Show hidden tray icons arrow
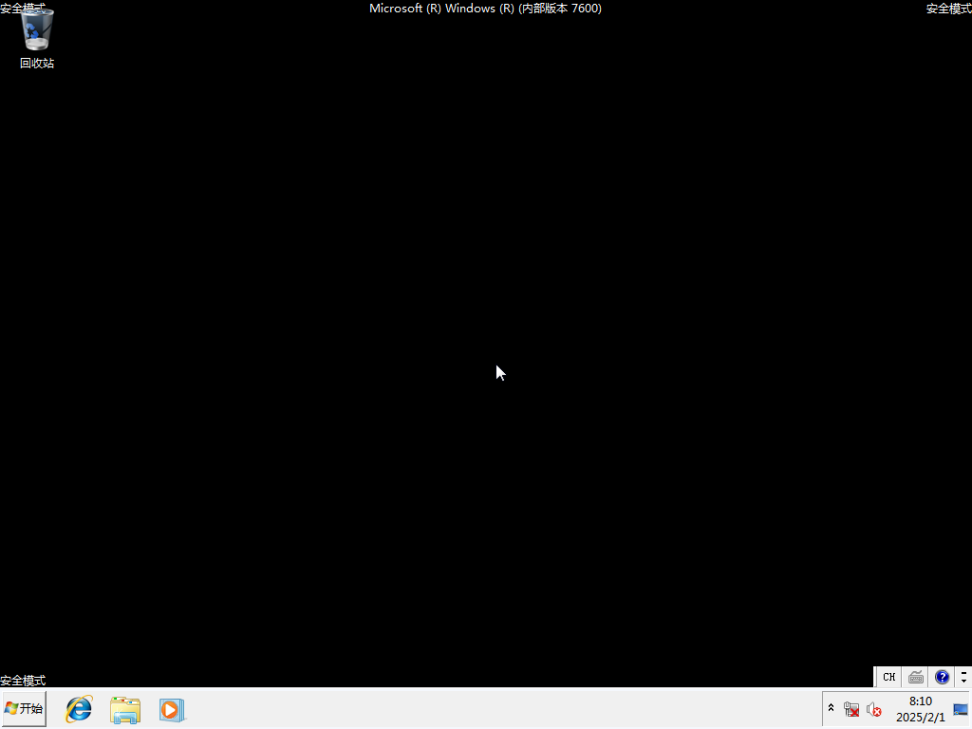 tap(832, 708)
